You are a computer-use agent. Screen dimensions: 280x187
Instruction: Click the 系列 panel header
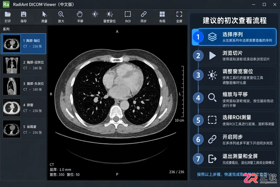[x=6, y=29]
